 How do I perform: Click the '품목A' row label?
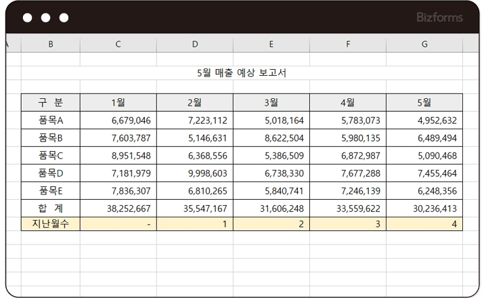pos(51,120)
